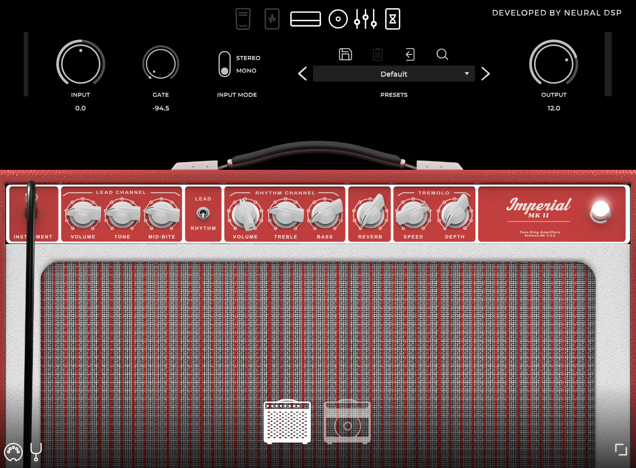Toggle the Stereo/Mono input mode switch
This screenshot has width=636, height=468.
click(x=225, y=64)
